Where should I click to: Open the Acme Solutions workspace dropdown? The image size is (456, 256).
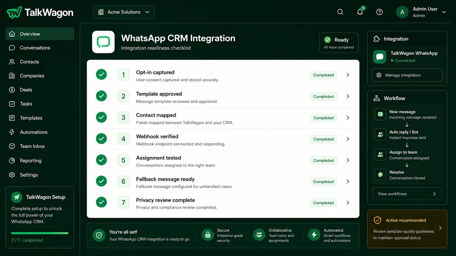click(124, 12)
